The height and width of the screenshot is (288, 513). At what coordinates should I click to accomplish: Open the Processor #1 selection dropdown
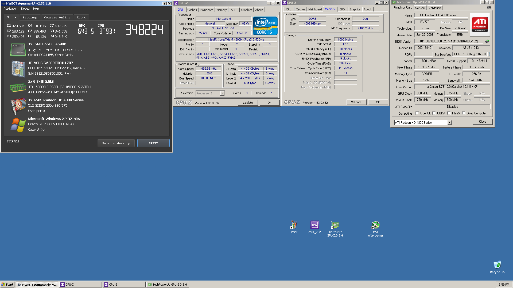coord(222,93)
